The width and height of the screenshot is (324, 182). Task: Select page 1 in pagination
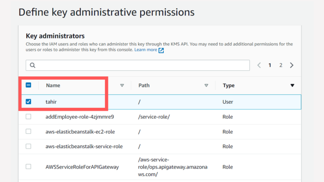(270, 65)
